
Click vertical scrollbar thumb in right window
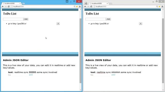point(163,51)
